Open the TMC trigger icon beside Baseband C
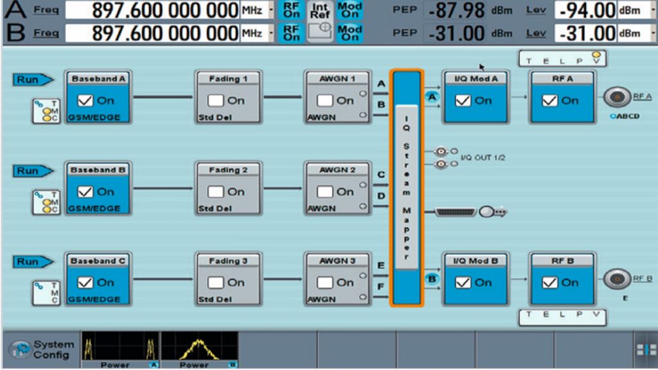The height and width of the screenshot is (370, 658). (46, 293)
